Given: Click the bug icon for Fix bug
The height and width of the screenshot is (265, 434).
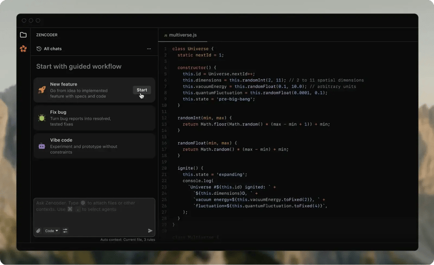Looking at the screenshot, I should pyautogui.click(x=42, y=118).
